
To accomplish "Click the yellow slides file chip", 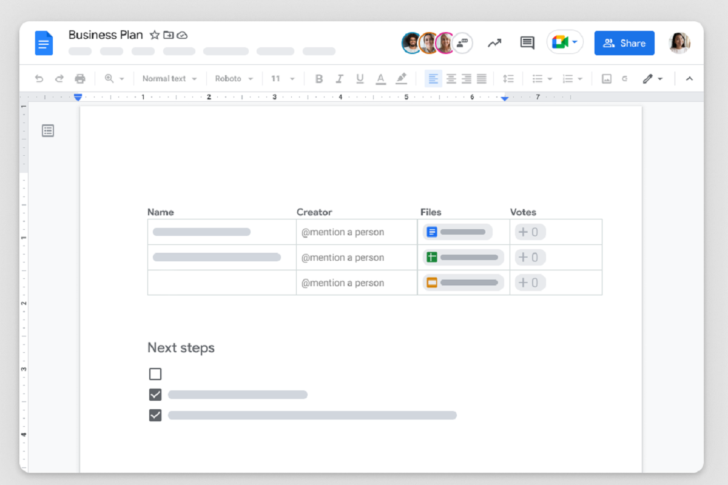I will (x=463, y=283).
